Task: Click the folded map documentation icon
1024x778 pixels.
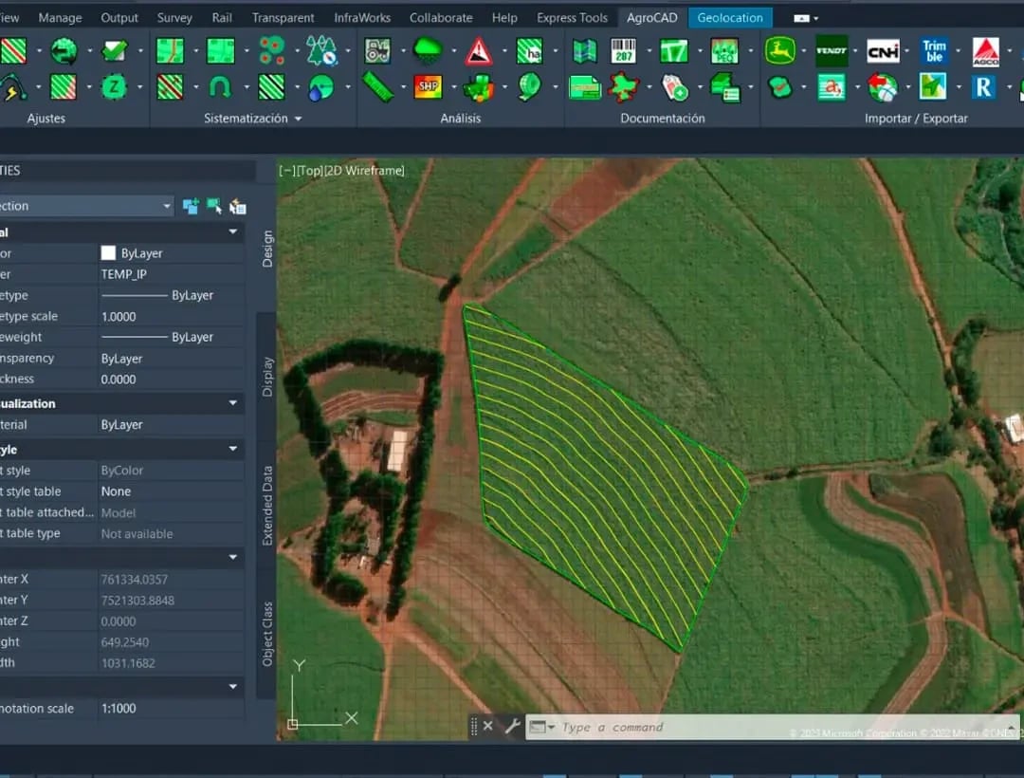Action: pos(584,51)
